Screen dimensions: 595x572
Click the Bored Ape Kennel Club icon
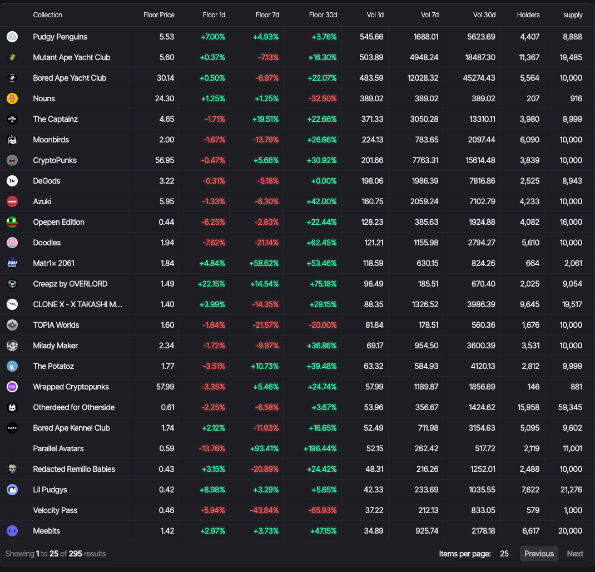(12, 428)
